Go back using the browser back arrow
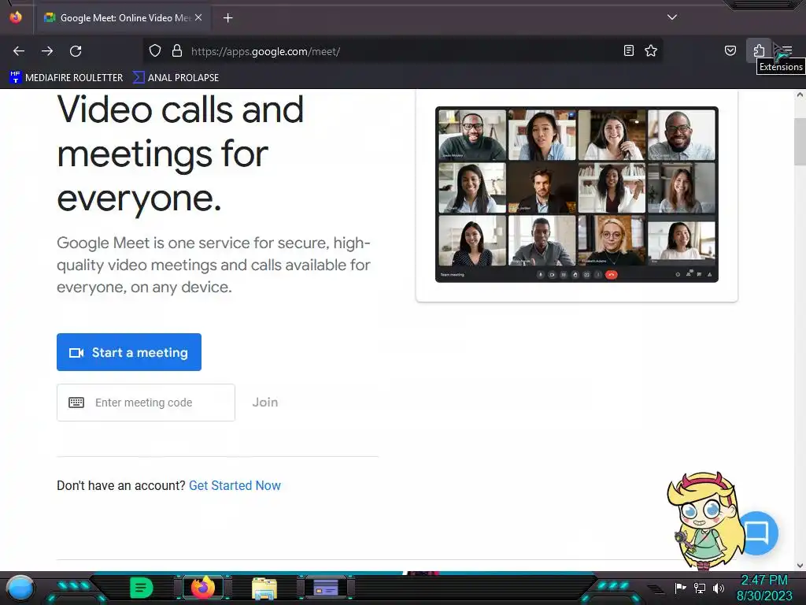Image resolution: width=806 pixels, height=605 pixels. (19, 51)
